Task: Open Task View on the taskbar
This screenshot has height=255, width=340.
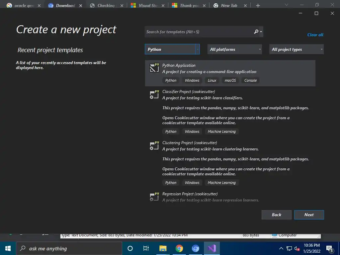Action: [146, 248]
